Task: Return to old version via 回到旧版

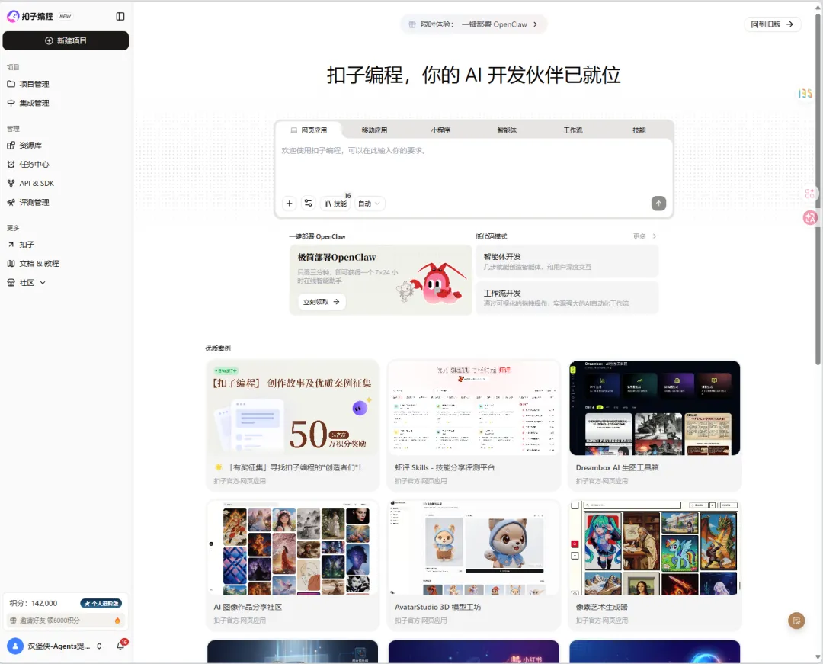Action: coord(772,24)
